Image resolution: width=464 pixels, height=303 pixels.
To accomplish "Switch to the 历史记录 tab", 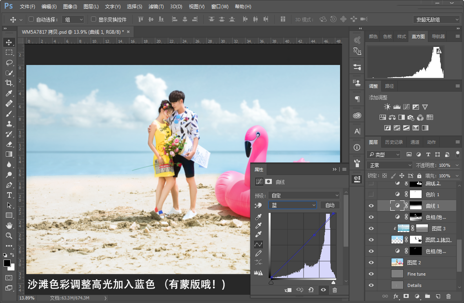I will (x=394, y=142).
